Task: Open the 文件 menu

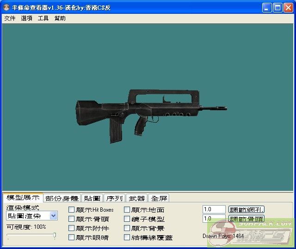Action: pos(10,18)
